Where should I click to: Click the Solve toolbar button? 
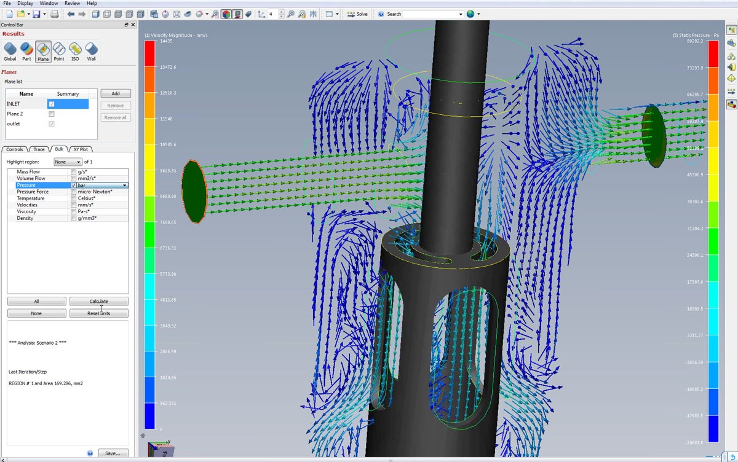click(357, 14)
